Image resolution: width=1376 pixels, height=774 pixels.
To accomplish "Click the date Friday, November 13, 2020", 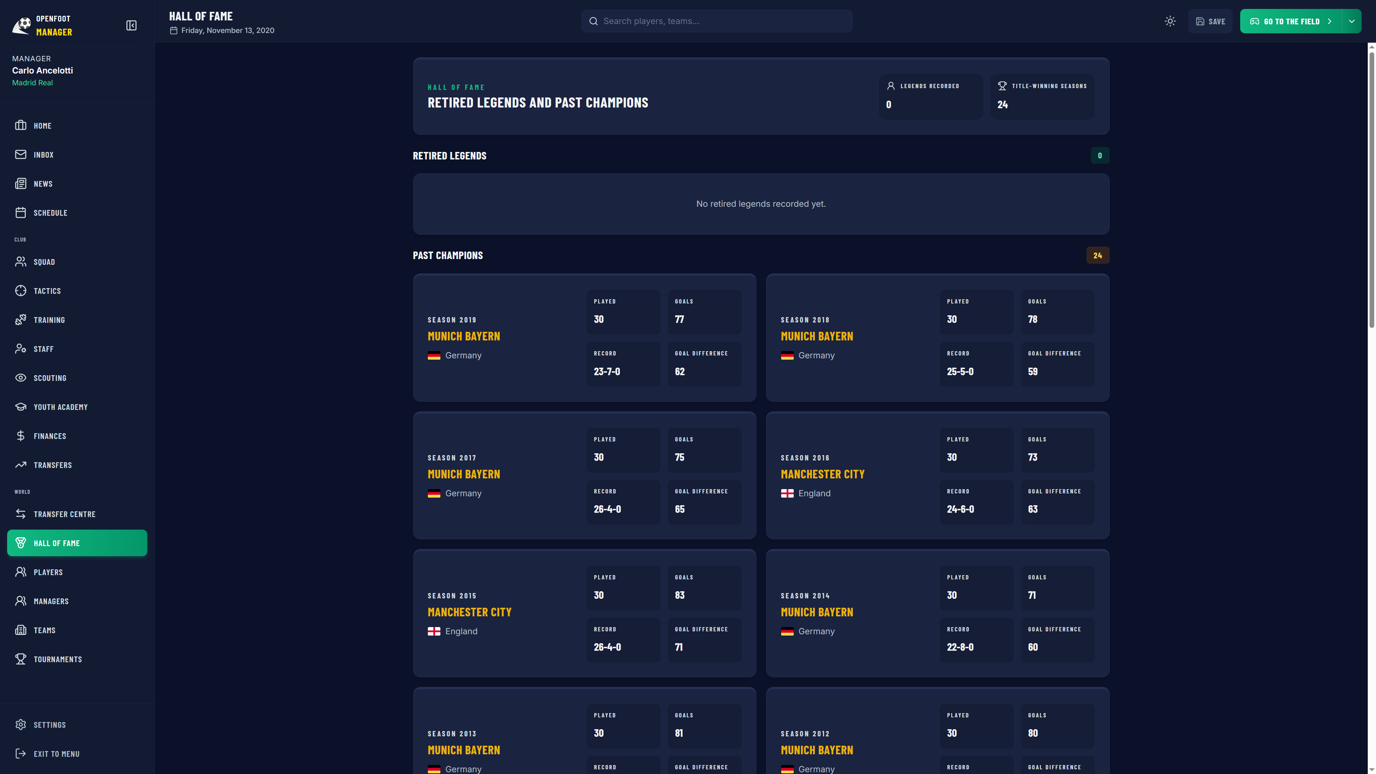I will [228, 30].
